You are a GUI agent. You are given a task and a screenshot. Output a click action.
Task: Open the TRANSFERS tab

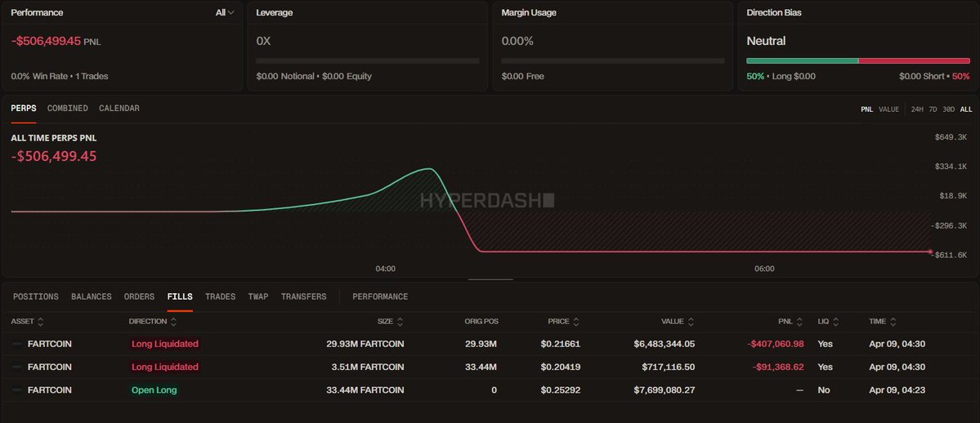click(304, 296)
